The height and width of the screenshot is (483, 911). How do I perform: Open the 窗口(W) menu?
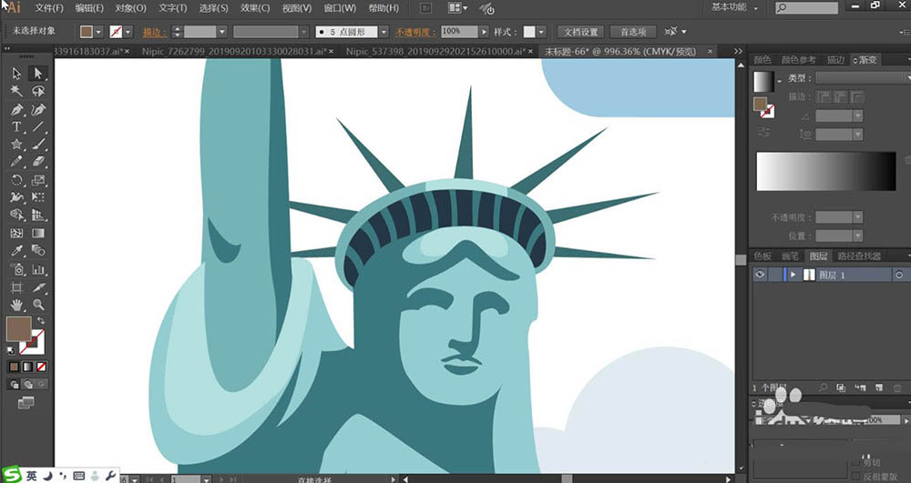pyautogui.click(x=340, y=8)
